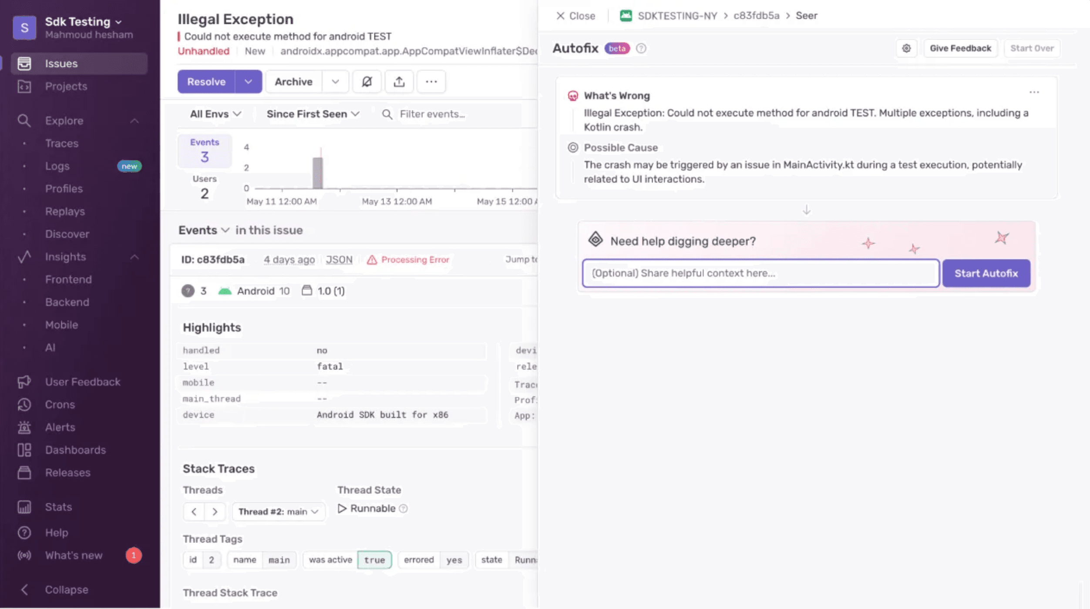Screen dimensions: 1090x609
Task: Open the What's Wrong card ellipsis menu
Action: (x=1034, y=92)
